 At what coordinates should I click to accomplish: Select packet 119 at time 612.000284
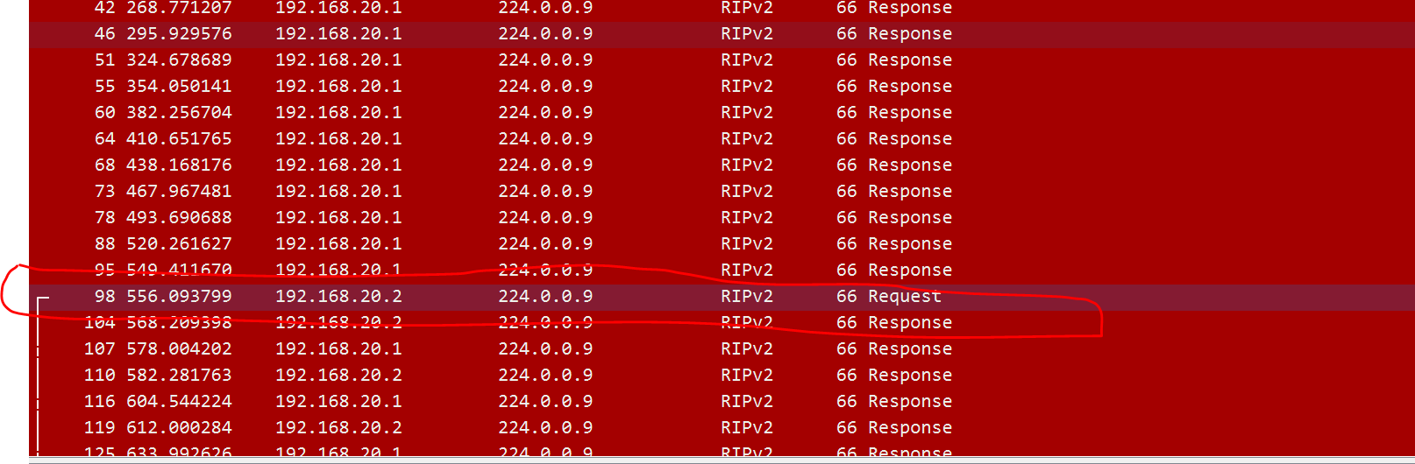tap(722, 428)
